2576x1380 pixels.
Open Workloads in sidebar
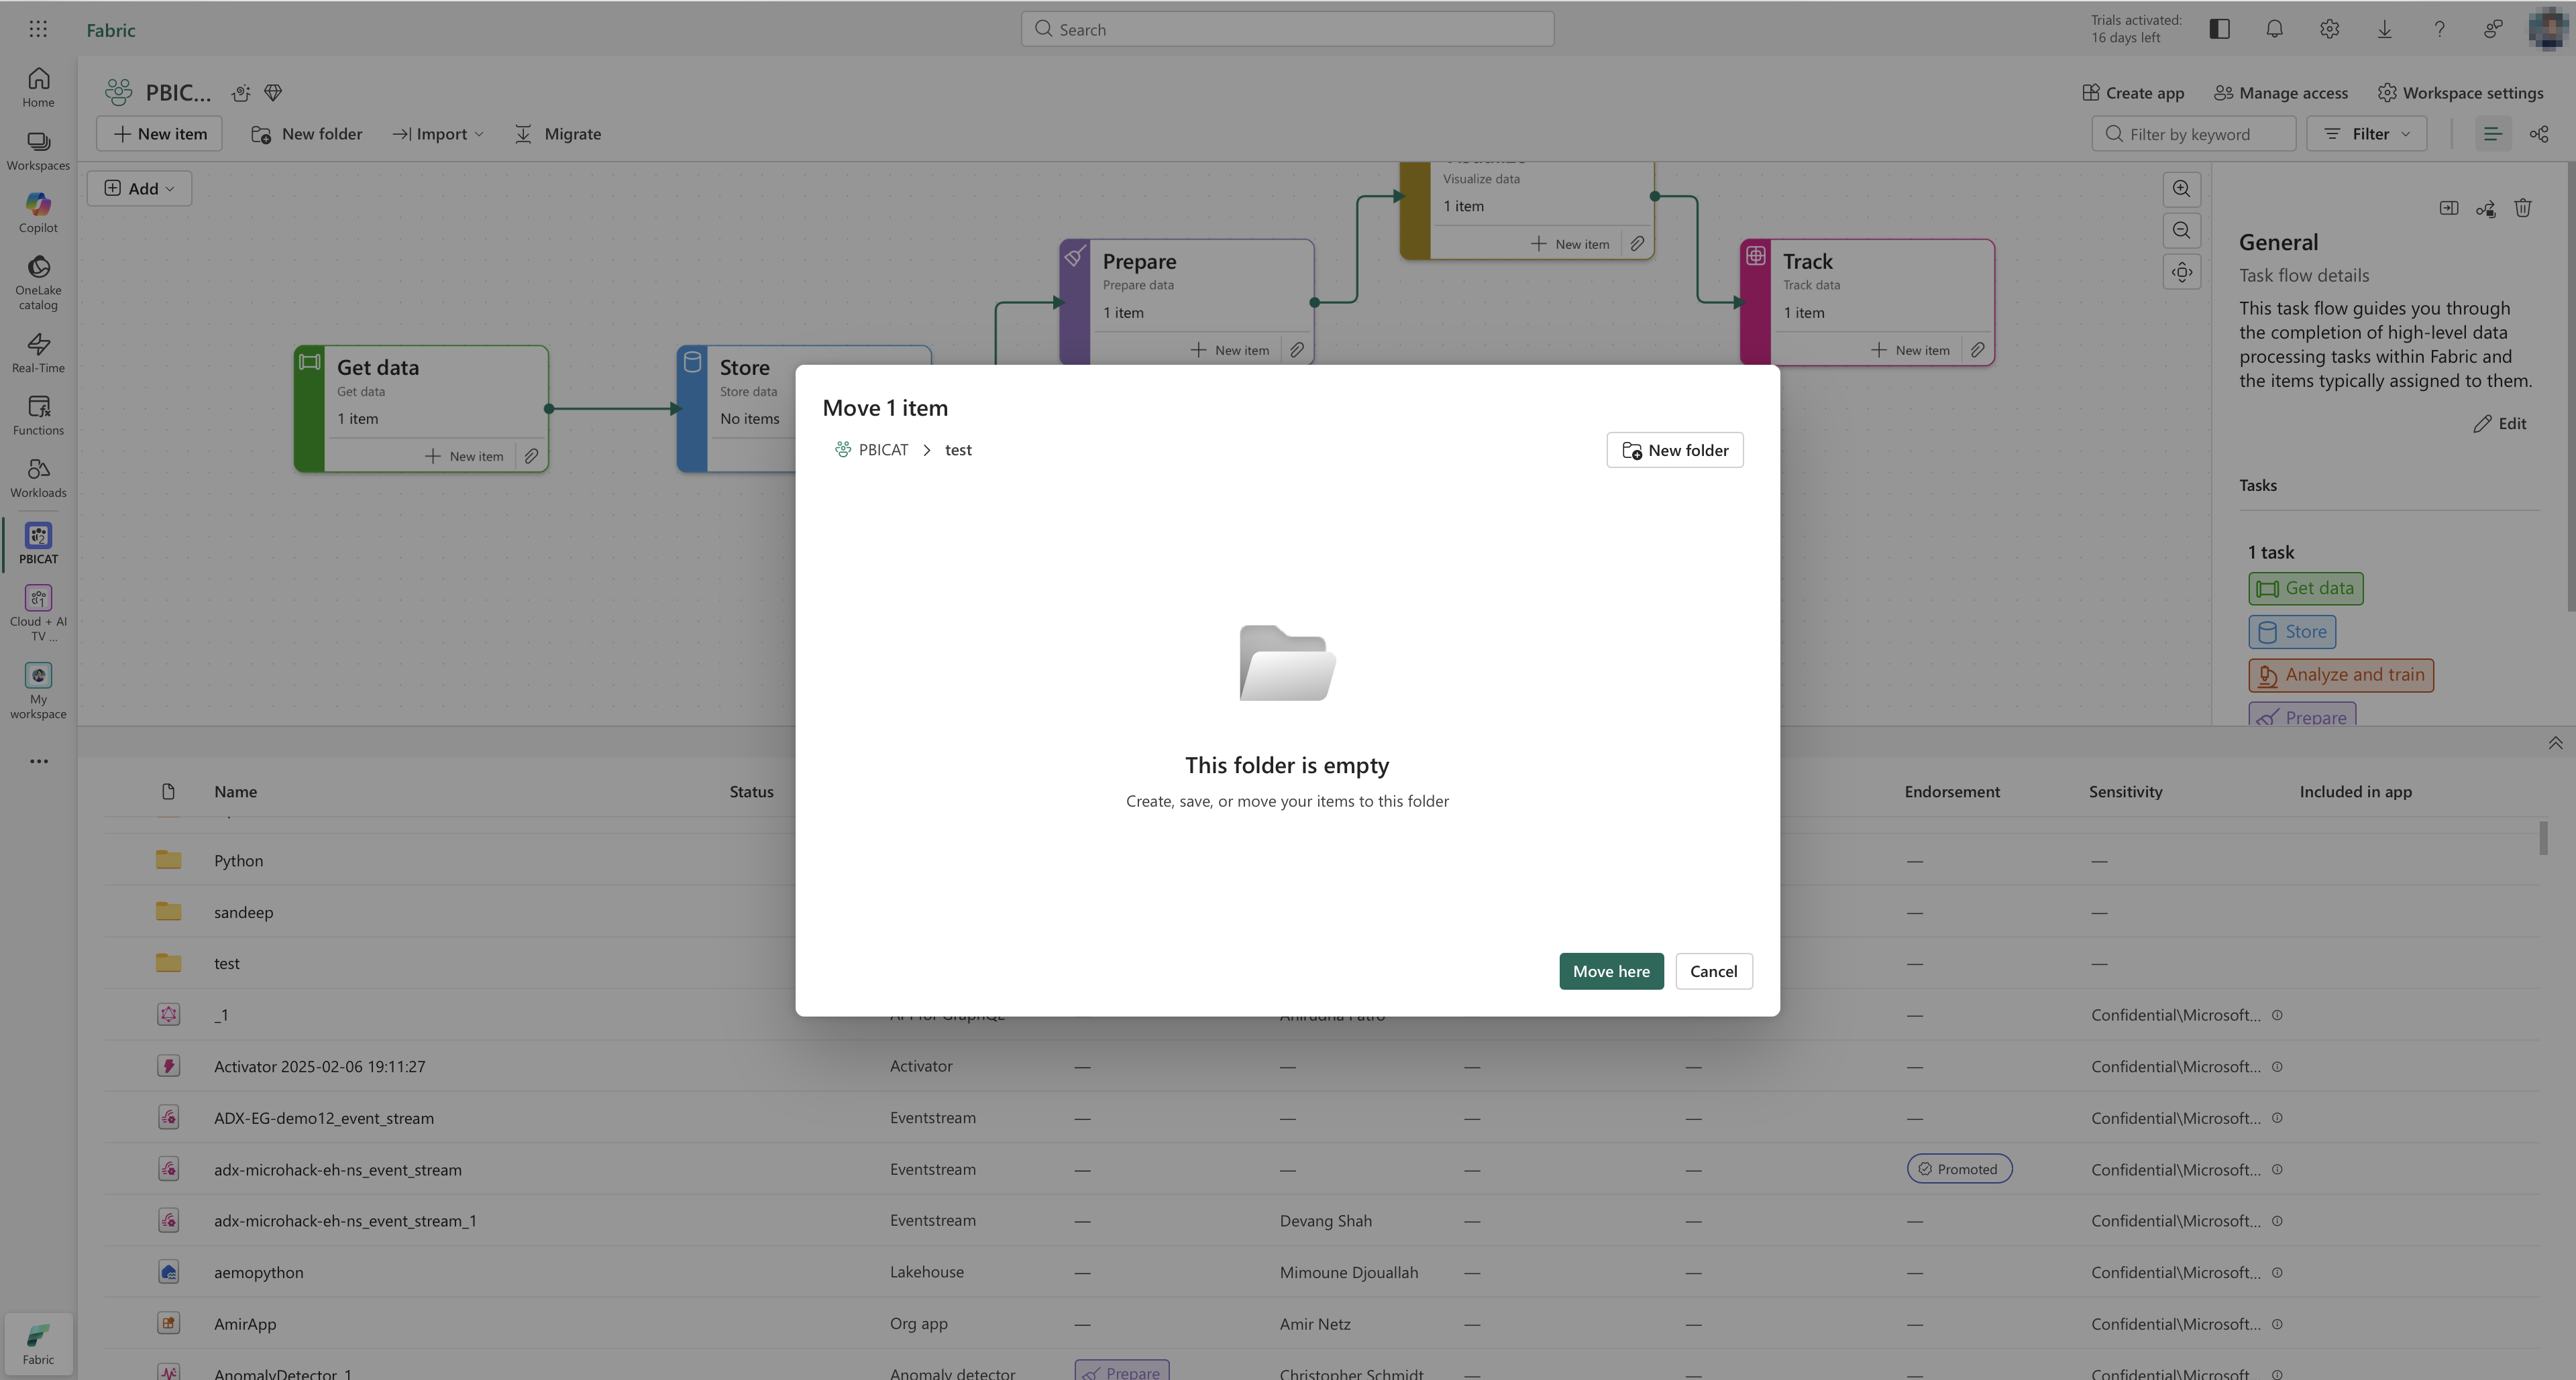[38, 477]
